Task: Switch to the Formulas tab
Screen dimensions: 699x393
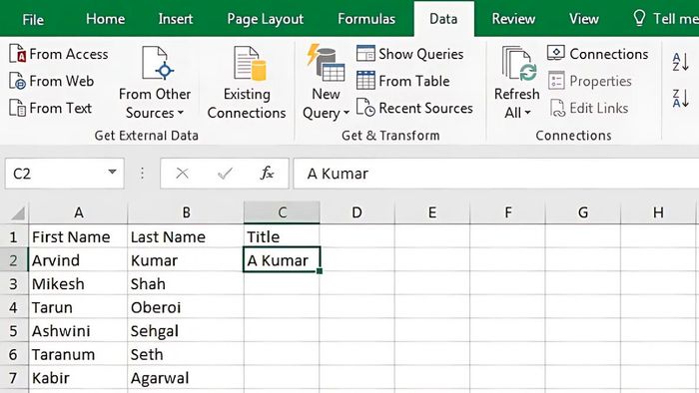Action: point(366,19)
